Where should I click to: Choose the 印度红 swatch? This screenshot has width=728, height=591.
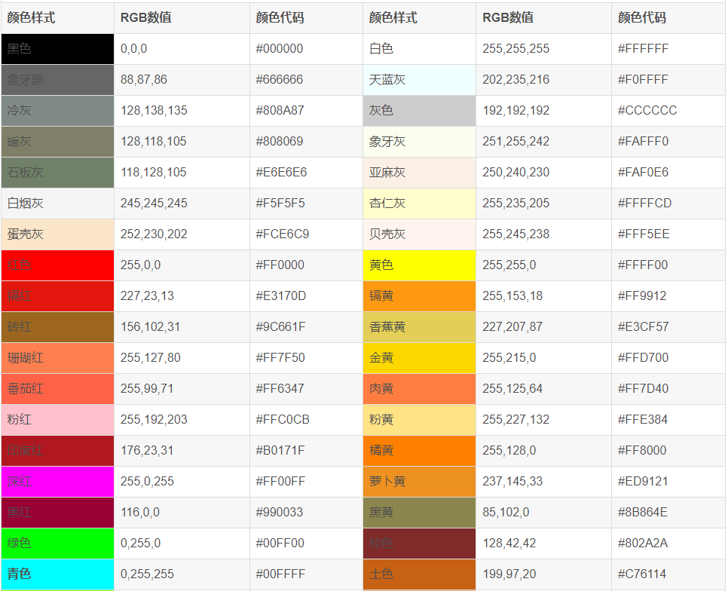pyautogui.click(x=57, y=451)
